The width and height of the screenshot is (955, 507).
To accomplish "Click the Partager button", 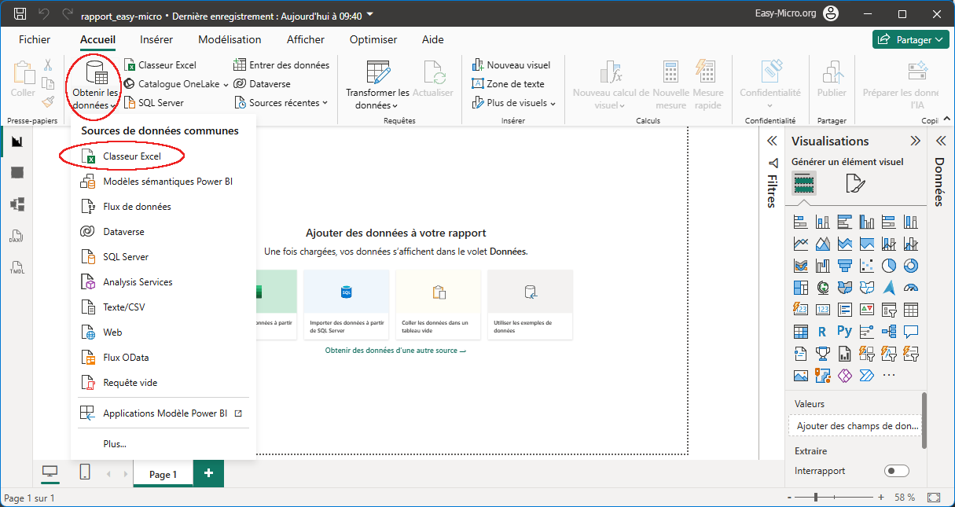I will (x=910, y=39).
